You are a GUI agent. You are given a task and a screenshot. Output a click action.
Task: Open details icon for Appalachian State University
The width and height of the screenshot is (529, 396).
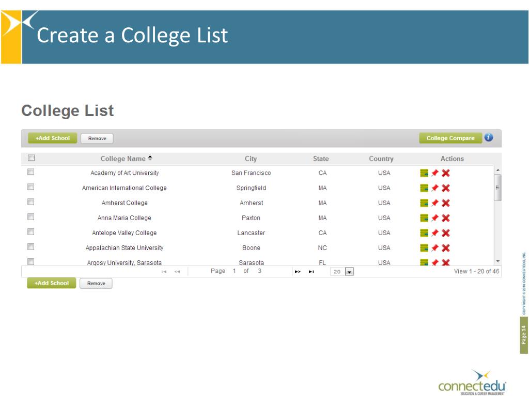[424, 248]
